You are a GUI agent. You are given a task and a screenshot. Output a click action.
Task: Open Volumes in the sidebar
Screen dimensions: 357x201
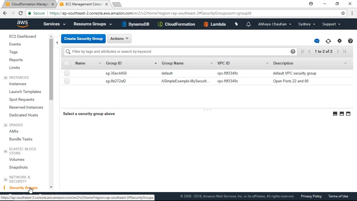click(17, 159)
